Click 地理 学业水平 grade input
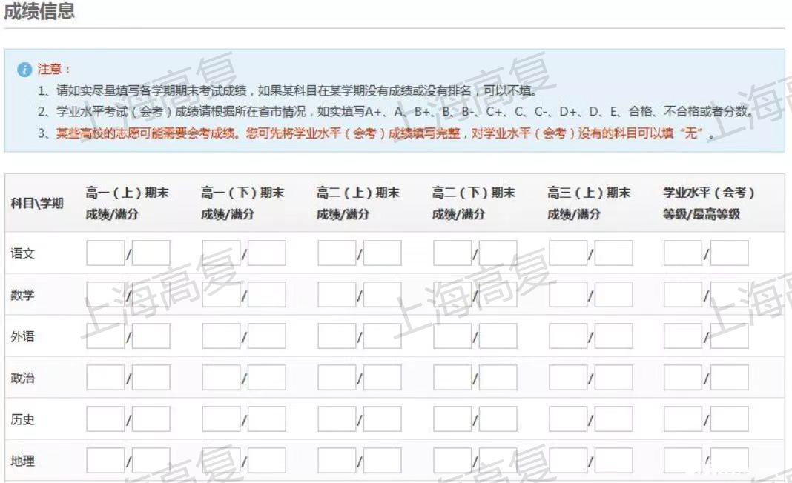This screenshot has height=483, width=792. tap(683, 461)
